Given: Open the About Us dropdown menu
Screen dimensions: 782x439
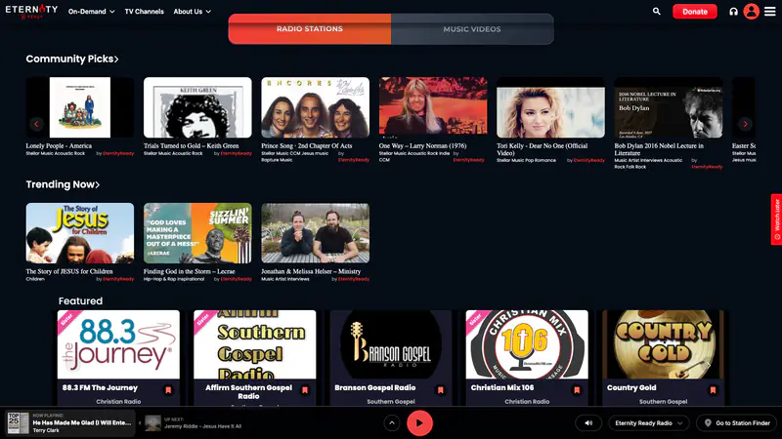Looking at the screenshot, I should point(192,12).
